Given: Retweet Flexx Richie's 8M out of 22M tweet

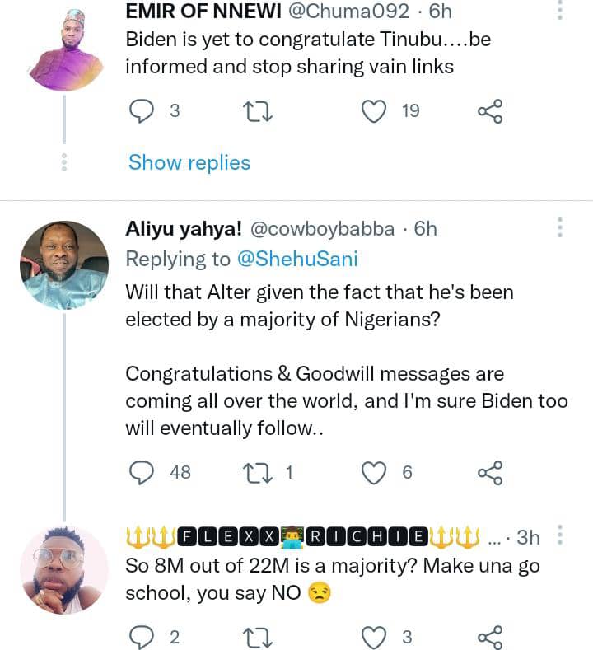Looking at the screenshot, I should point(259,636).
